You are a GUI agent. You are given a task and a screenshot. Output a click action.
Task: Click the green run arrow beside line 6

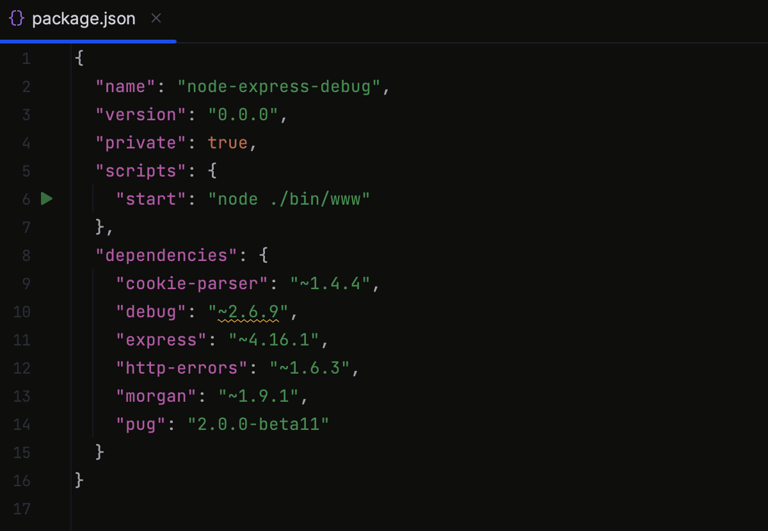tap(46, 199)
